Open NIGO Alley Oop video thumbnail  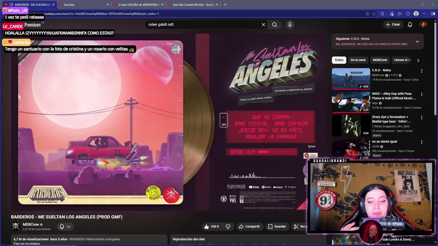(x=351, y=102)
